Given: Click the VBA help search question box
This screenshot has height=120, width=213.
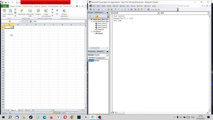Looking at the screenshot, I should [x=189, y=6].
